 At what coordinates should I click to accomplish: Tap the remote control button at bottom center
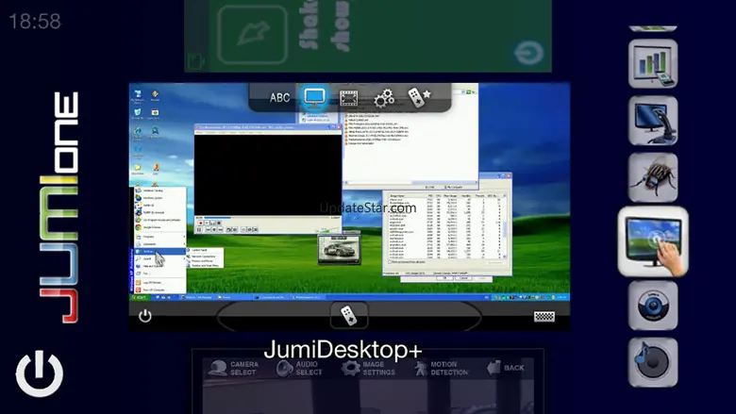tap(348, 316)
